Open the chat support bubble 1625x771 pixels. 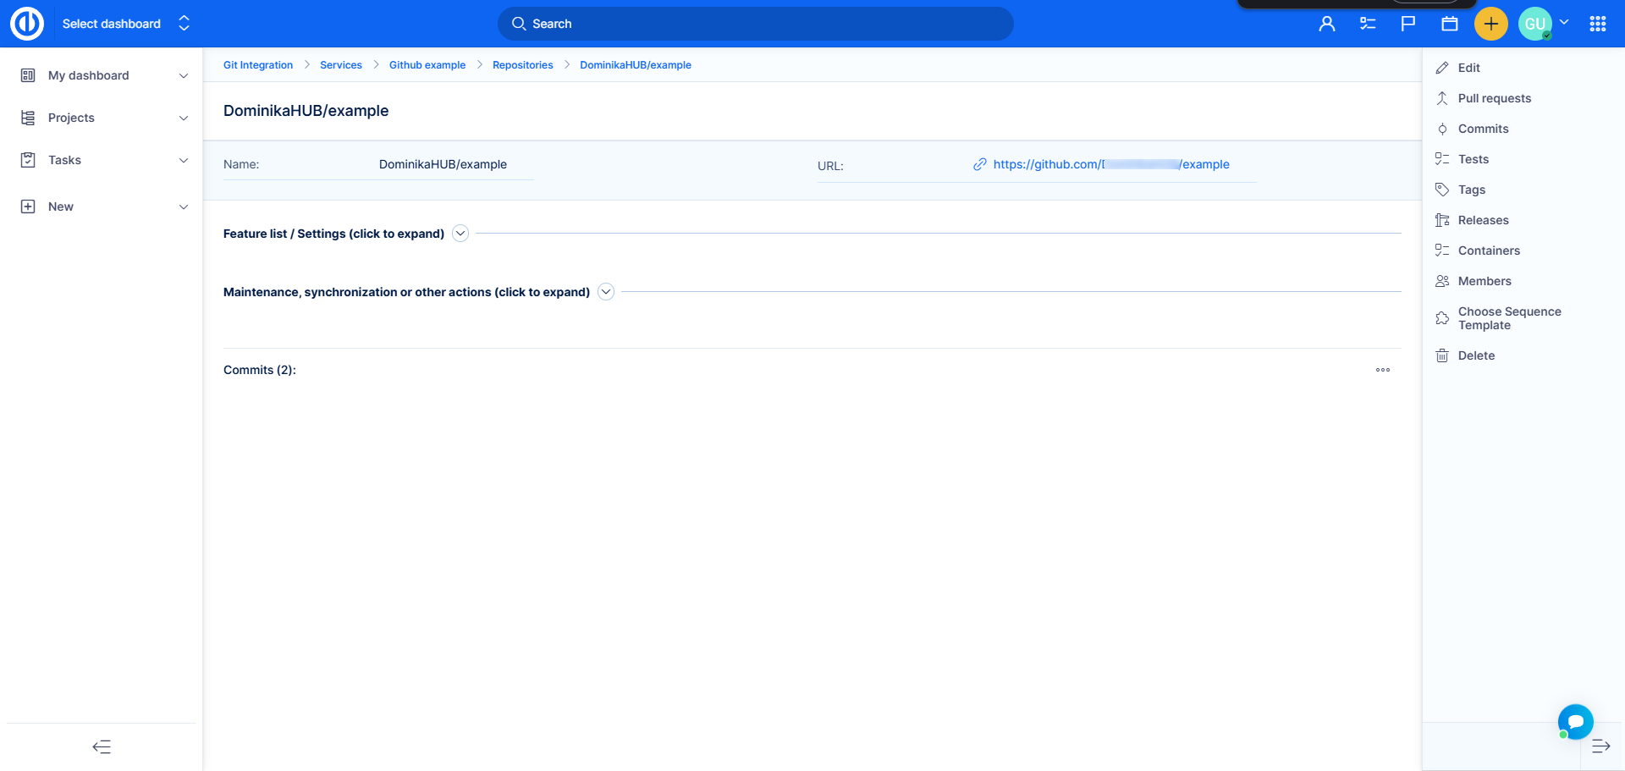[x=1575, y=722]
